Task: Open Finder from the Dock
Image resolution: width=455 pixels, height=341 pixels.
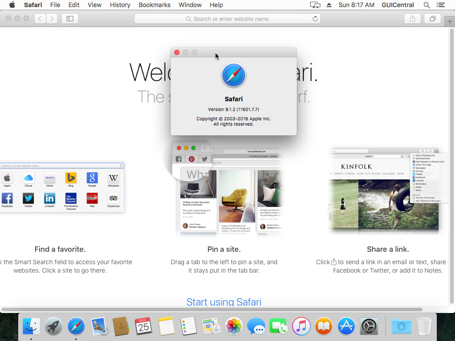Action: click(31, 326)
